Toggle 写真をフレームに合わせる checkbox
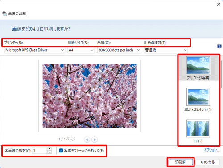Screen dimensions: 223x168 pos(61,151)
